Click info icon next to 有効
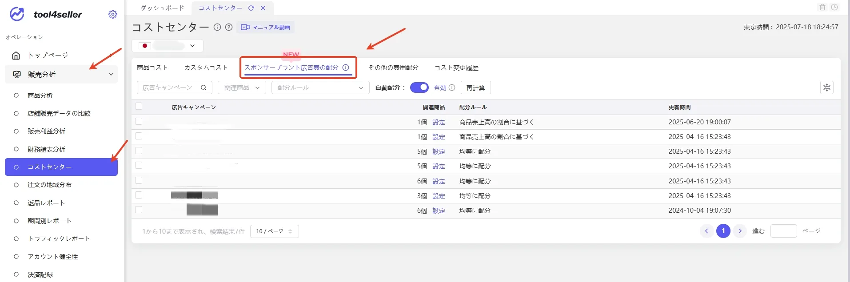 (452, 87)
